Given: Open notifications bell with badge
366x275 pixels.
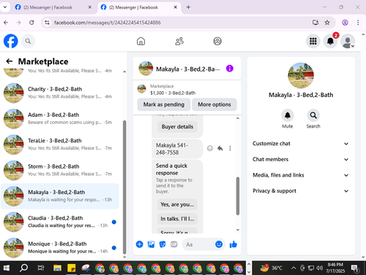Looking at the screenshot, I should pyautogui.click(x=330, y=41).
